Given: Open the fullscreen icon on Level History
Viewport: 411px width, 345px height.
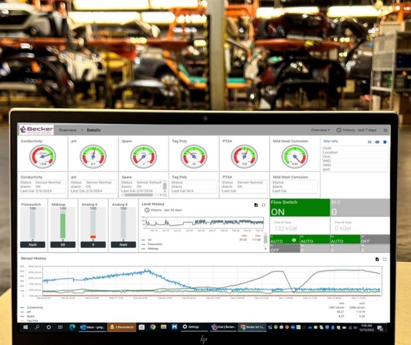Looking at the screenshot, I should coord(263,205).
